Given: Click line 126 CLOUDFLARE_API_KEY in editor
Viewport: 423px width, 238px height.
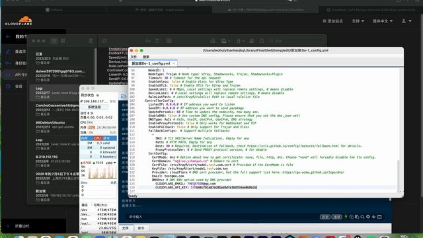Looking at the screenshot, I should (206, 187).
